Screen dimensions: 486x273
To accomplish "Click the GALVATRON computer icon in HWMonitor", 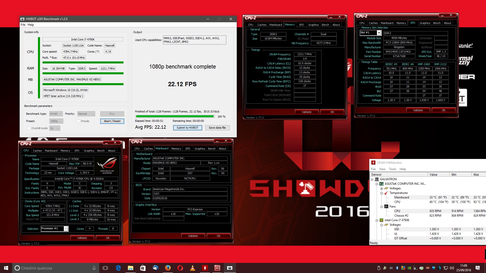I will coord(377,179).
